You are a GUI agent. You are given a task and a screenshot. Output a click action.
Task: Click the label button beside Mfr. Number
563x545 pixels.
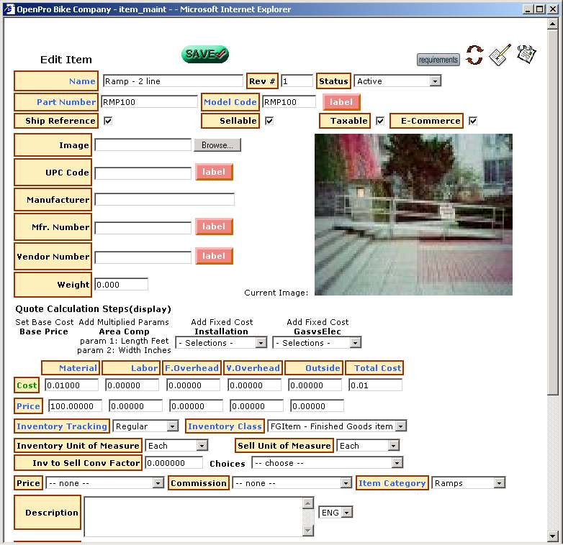pyautogui.click(x=214, y=227)
